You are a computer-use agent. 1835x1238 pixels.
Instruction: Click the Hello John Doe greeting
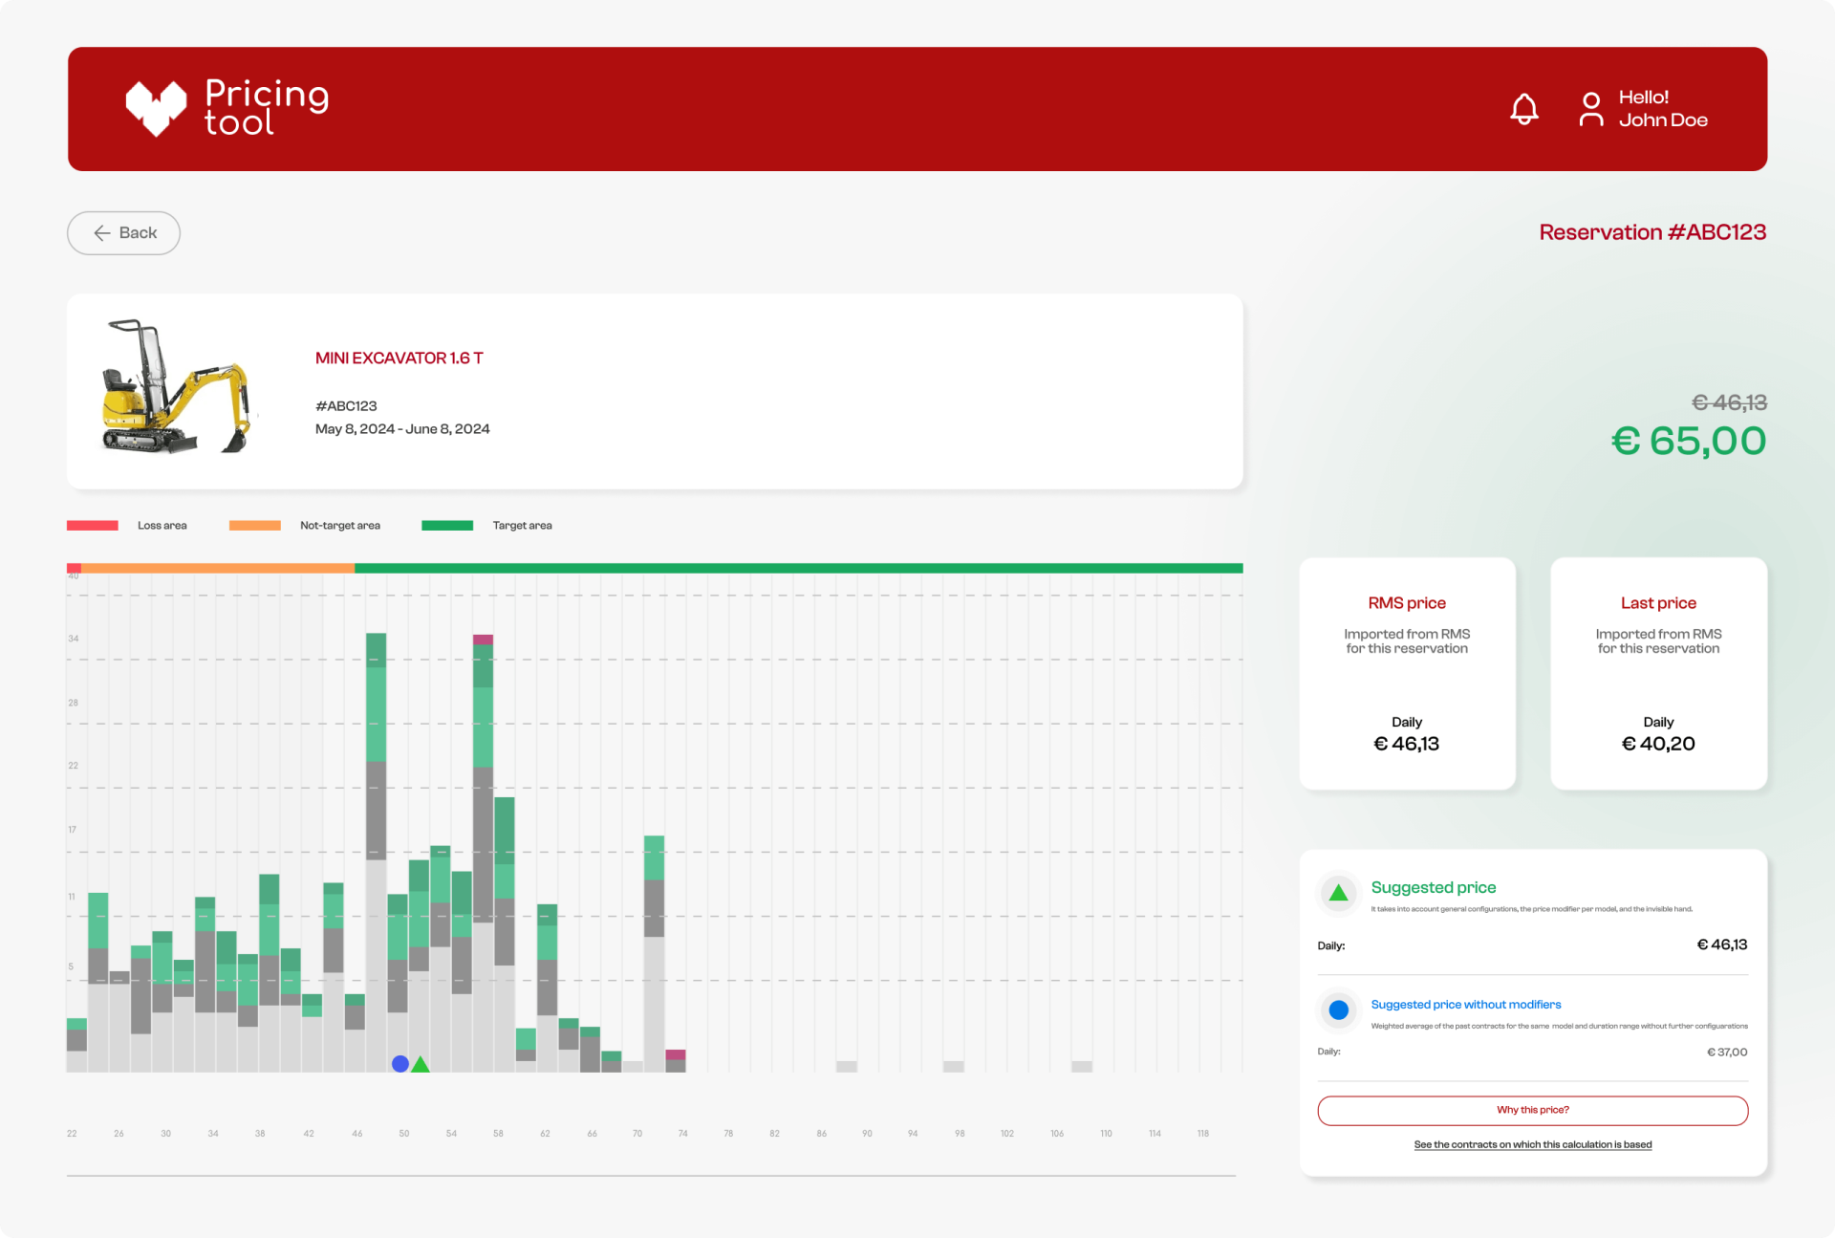pyautogui.click(x=1662, y=109)
